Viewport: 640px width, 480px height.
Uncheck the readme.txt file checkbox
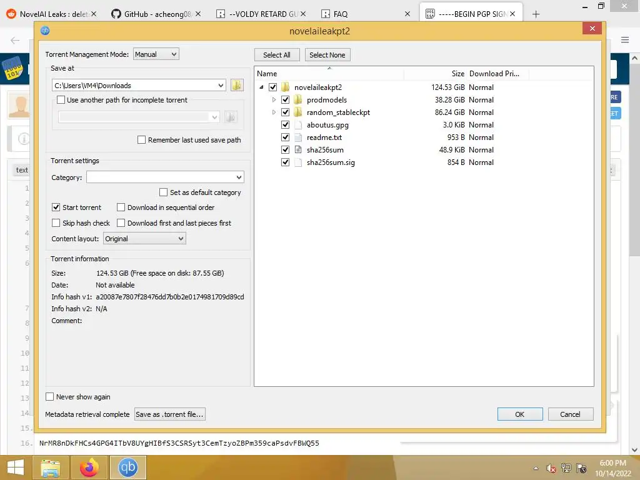click(x=285, y=137)
